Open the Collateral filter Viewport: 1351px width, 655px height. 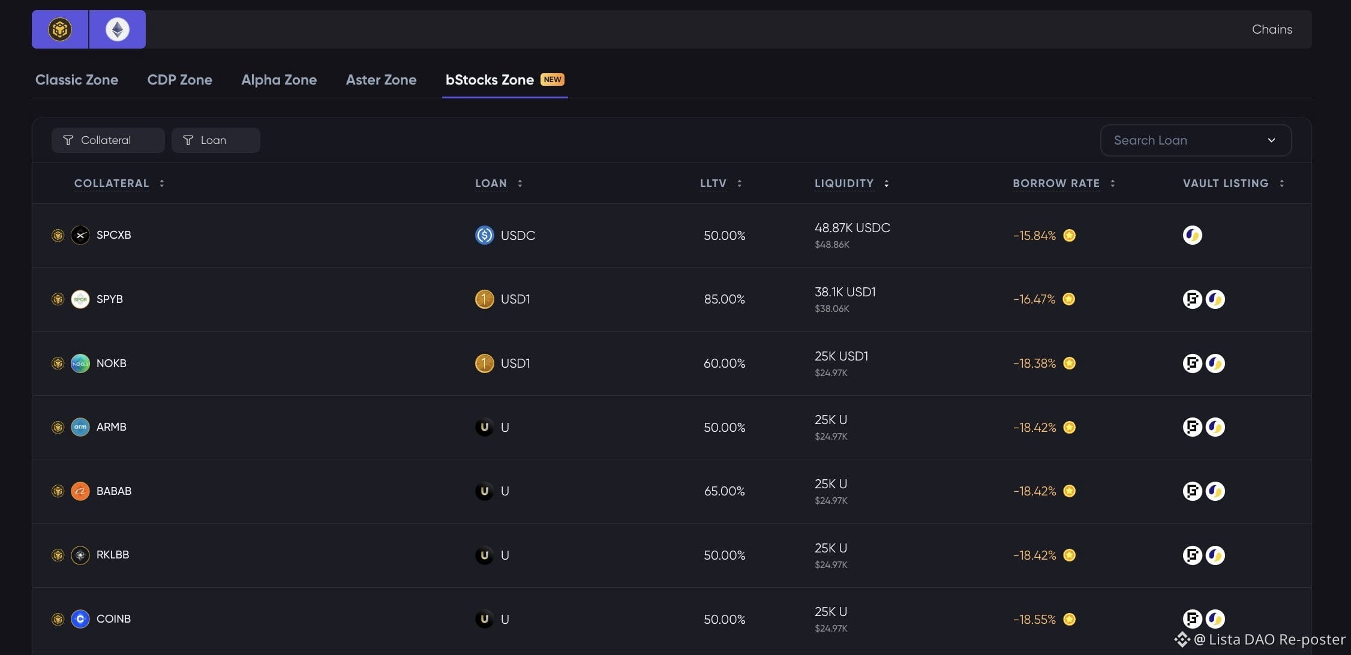click(x=108, y=140)
